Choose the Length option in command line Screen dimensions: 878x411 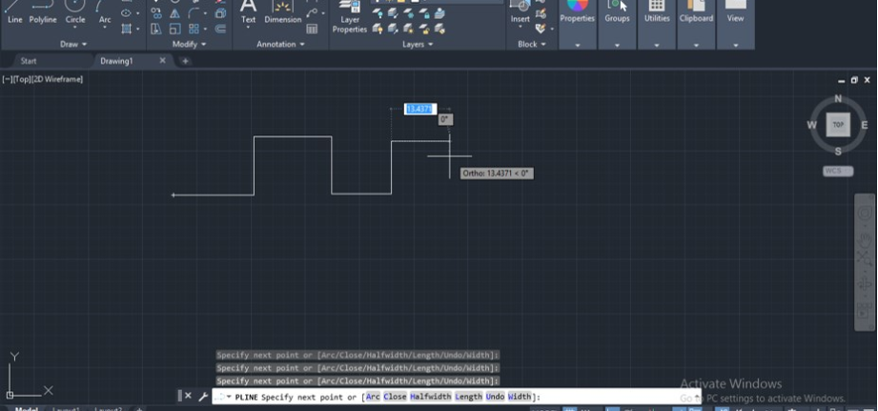(469, 397)
